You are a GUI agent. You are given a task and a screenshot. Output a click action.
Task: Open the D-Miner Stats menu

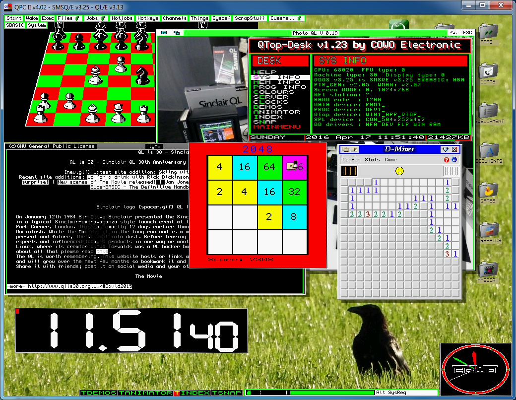(x=372, y=160)
